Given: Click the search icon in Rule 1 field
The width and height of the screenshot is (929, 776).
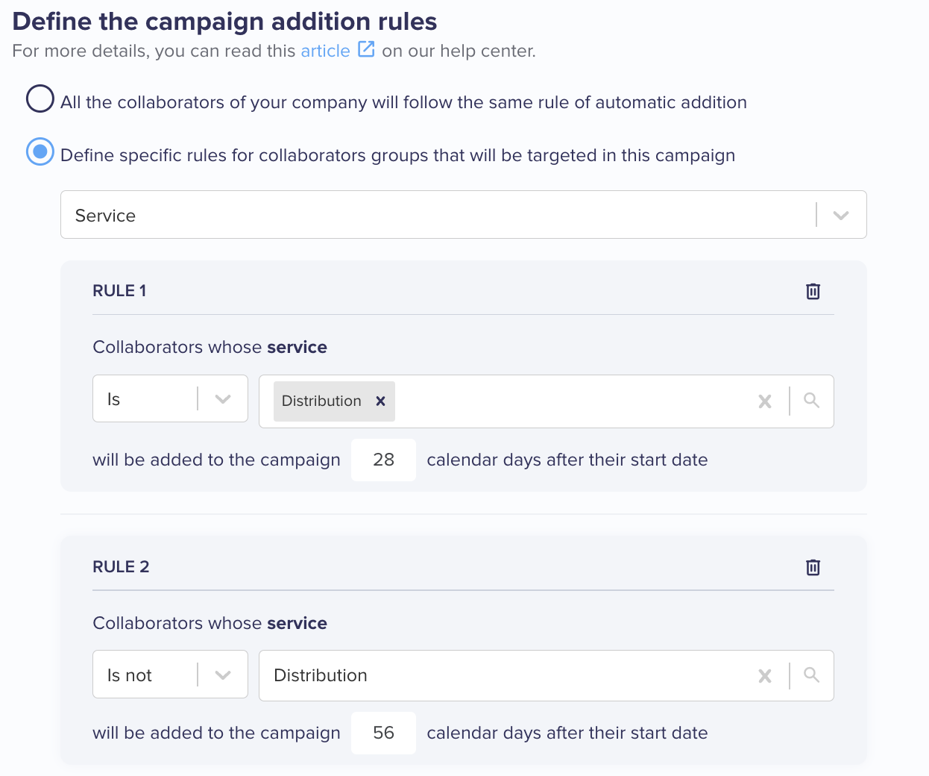Looking at the screenshot, I should (x=811, y=401).
